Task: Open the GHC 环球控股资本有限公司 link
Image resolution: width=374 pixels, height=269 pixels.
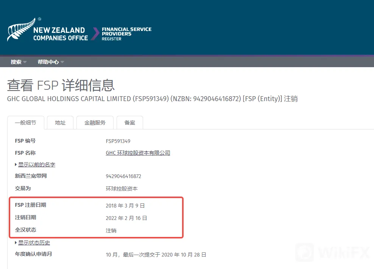Action: 138,153
